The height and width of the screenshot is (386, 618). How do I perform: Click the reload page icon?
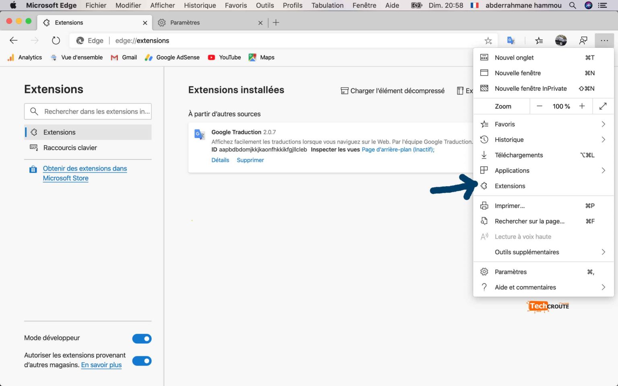point(56,40)
